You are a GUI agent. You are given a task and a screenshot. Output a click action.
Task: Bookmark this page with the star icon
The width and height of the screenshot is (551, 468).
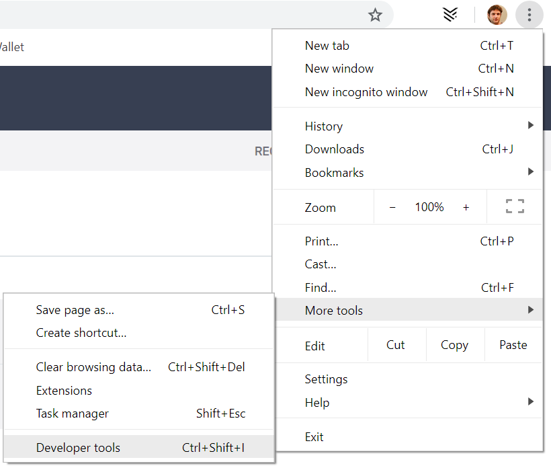[375, 15]
